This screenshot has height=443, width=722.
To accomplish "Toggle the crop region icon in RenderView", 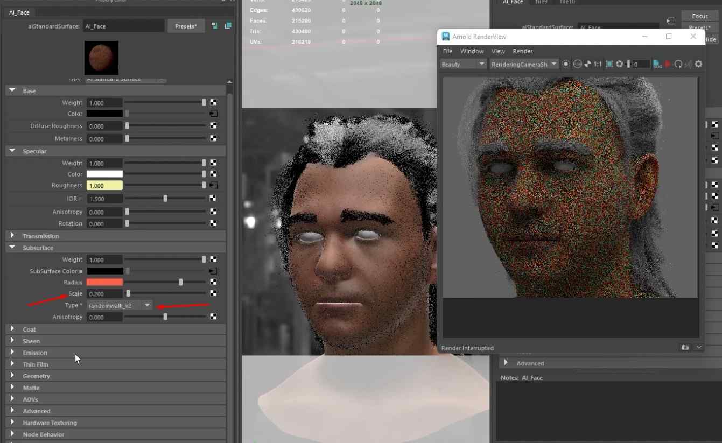I will tap(609, 64).
